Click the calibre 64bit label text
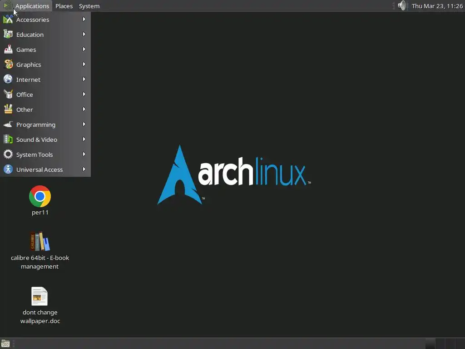The image size is (465, 349). [40, 262]
